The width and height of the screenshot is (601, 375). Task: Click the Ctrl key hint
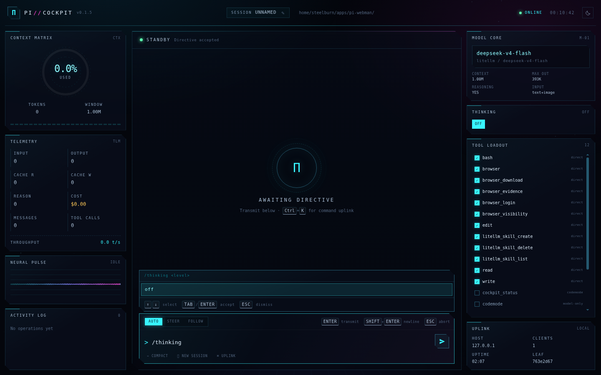pos(290,211)
